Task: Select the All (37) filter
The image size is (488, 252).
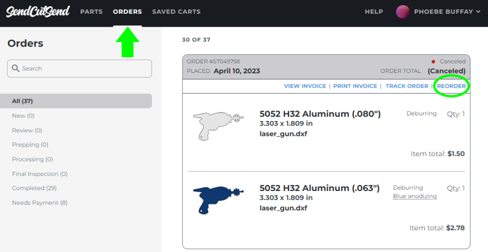Action: pos(76,101)
